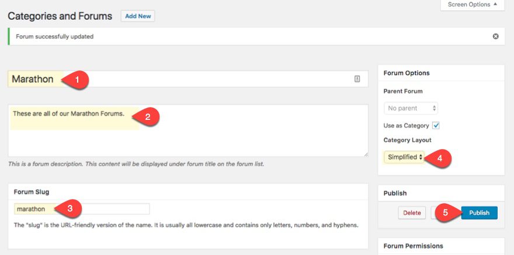Click the red Delete button
Screen dimensions: 514x255
coord(412,213)
